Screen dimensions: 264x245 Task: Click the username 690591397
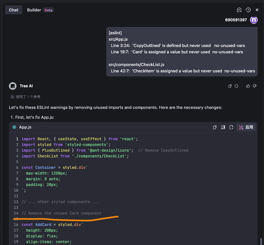tap(236, 20)
